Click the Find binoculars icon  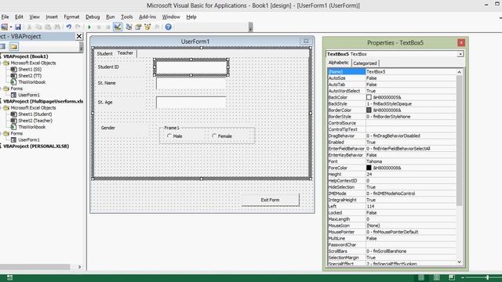(57, 27)
